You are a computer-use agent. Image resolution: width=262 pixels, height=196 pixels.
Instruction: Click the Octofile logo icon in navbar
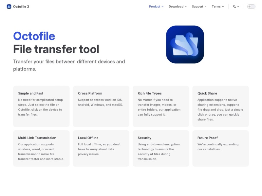(x=9, y=7)
